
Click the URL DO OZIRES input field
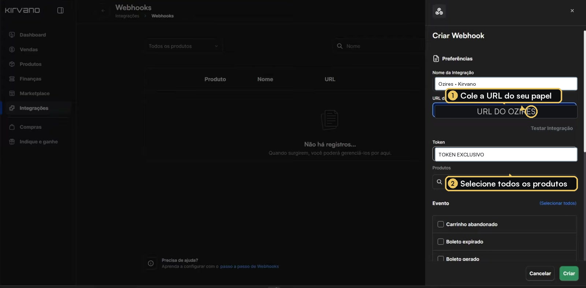[x=505, y=111]
